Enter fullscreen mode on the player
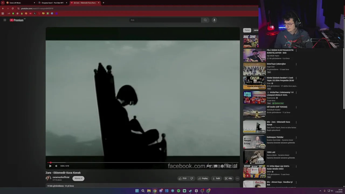This screenshot has width=345, height=194. [235, 166]
